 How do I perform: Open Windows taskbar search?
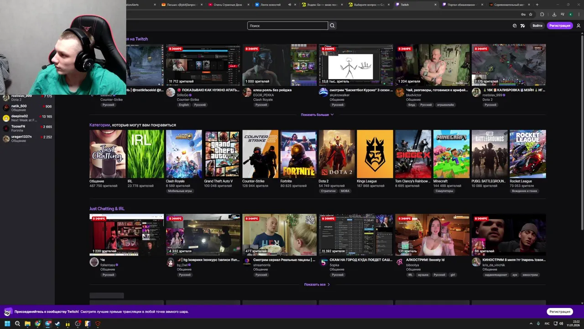[x=17, y=324]
